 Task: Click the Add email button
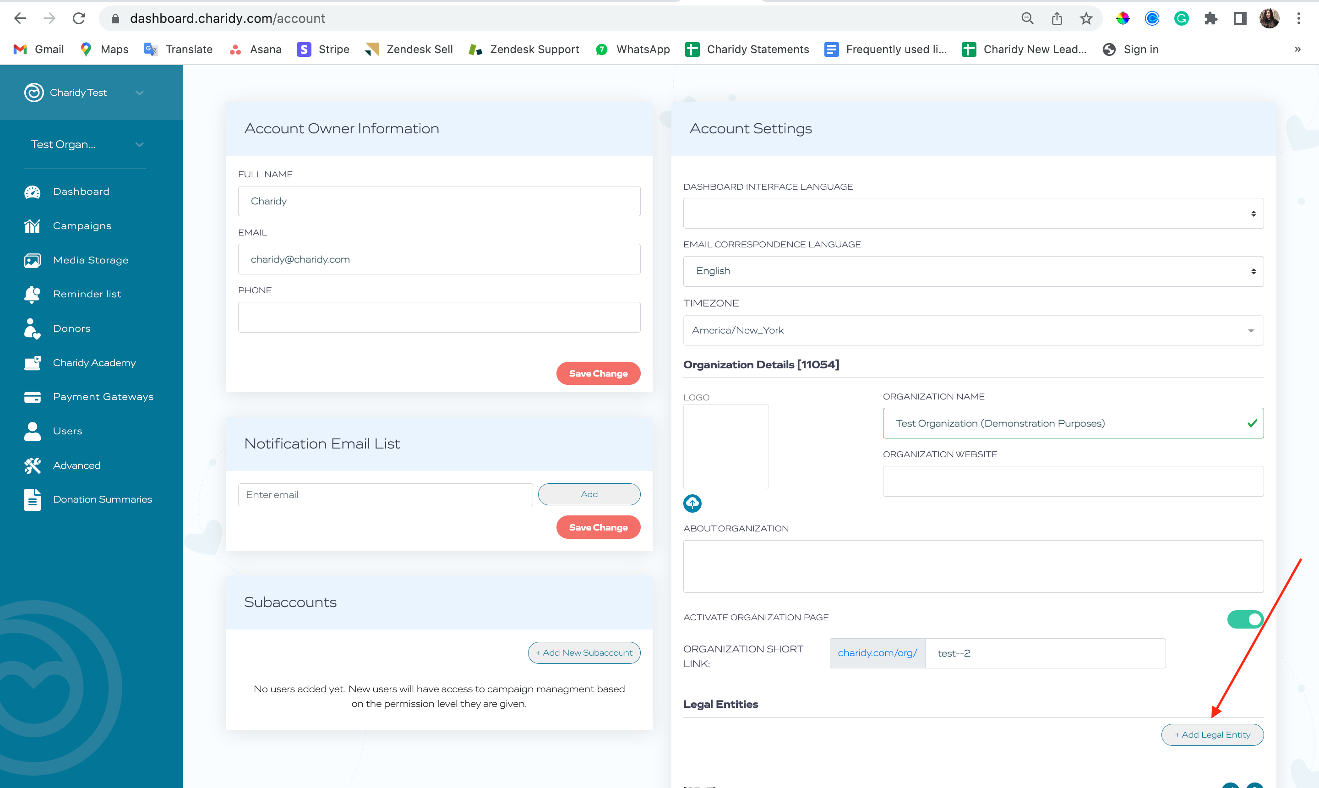point(589,494)
